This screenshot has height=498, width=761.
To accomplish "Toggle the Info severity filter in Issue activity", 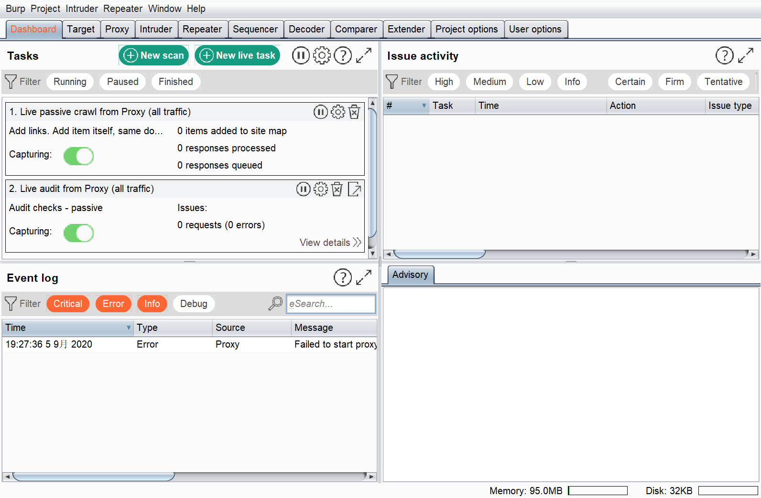I will (x=572, y=82).
